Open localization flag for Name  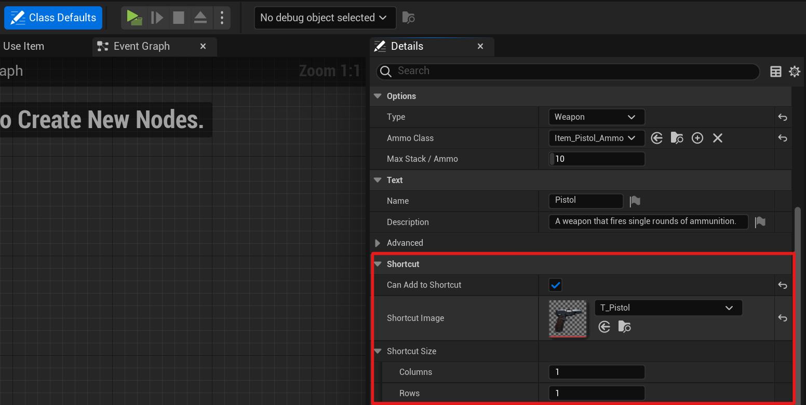pos(635,201)
